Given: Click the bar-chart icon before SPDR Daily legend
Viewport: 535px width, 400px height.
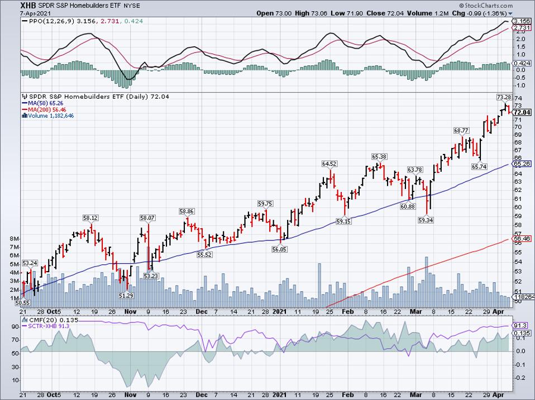Looking at the screenshot, I should click(x=25, y=97).
